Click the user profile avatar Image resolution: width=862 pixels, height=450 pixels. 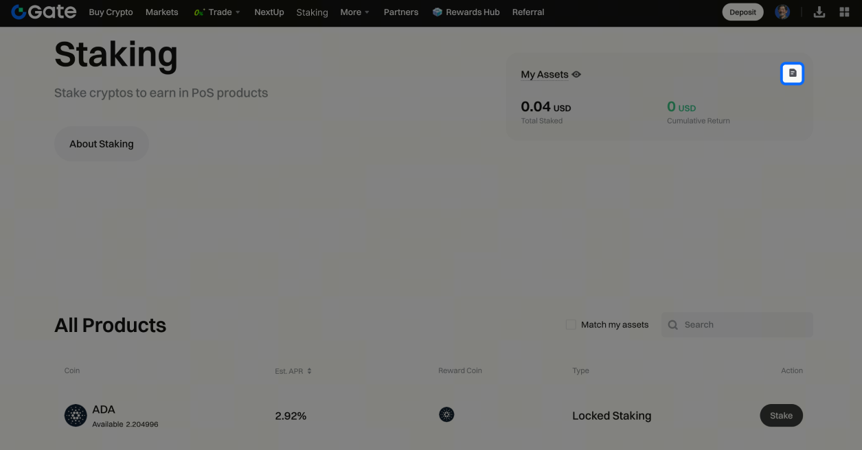pos(782,12)
